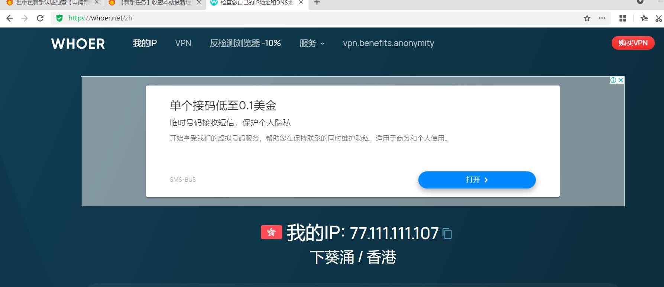
Task: Click the red 购买VPN button
Action: pyautogui.click(x=633, y=43)
